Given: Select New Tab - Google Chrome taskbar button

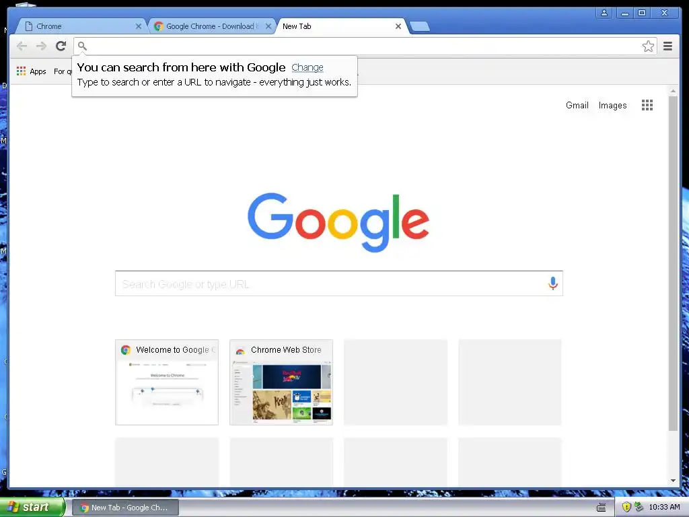Looking at the screenshot, I should [x=125, y=508].
